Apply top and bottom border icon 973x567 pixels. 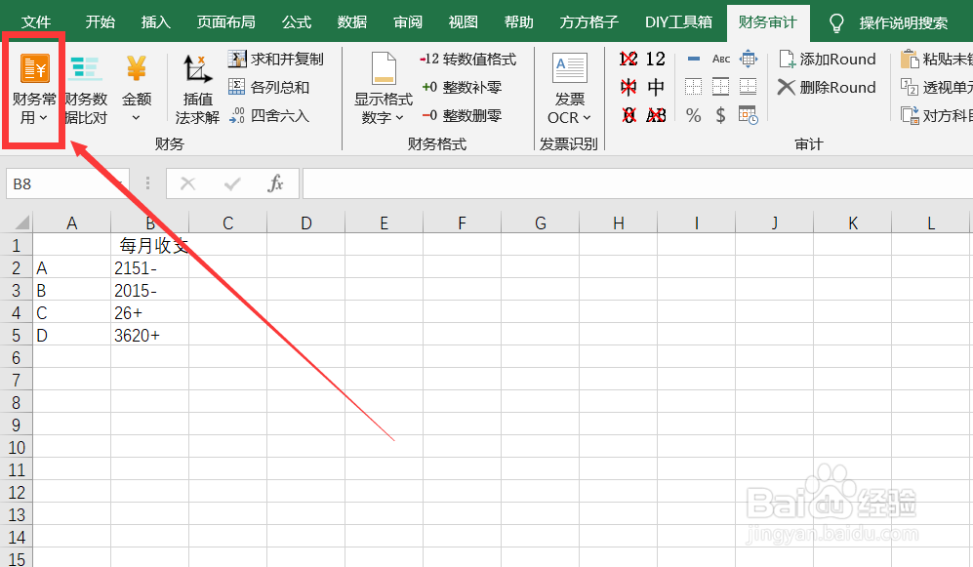coord(720,87)
